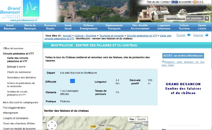212x130 pixels.
Task: Open the Culture Tourisme navigation menu
Action: [184, 27]
